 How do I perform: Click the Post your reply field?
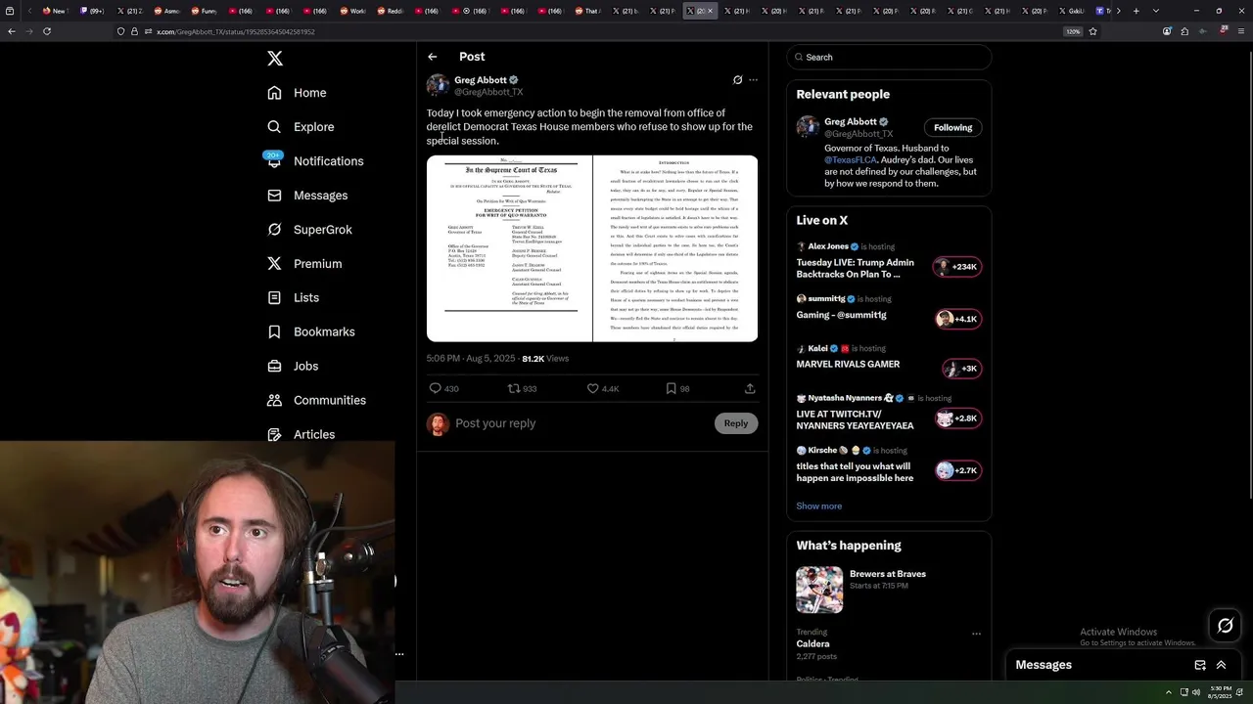[581, 423]
